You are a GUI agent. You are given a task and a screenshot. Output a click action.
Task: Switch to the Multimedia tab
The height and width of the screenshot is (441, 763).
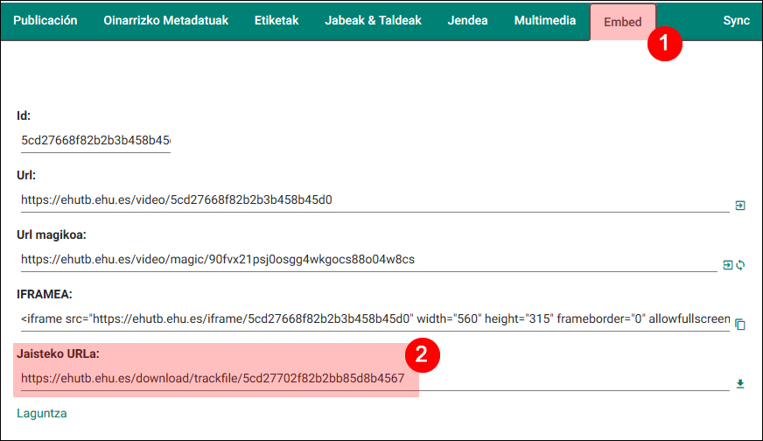pos(545,21)
